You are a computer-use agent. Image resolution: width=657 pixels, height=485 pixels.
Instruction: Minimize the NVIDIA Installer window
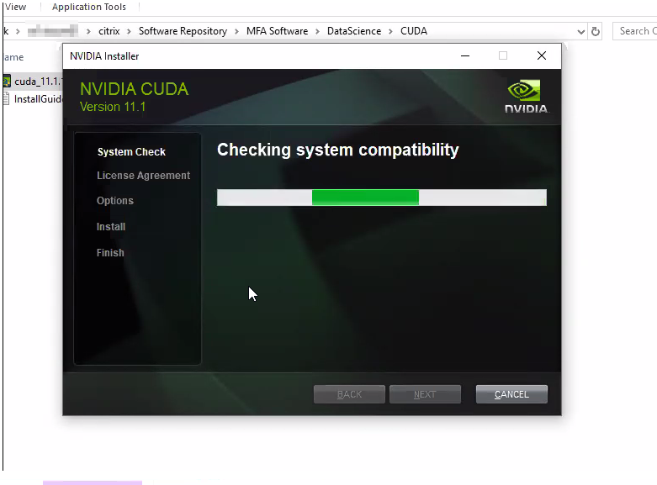pos(465,55)
